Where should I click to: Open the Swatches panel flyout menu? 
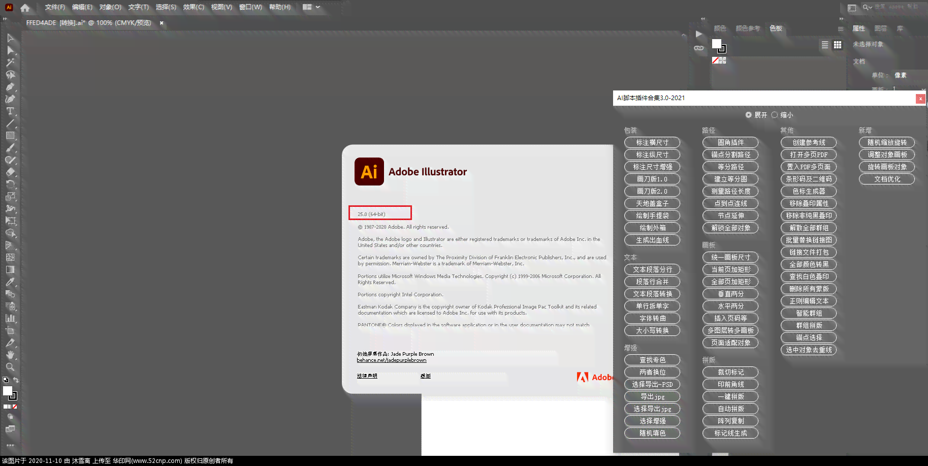click(x=841, y=29)
